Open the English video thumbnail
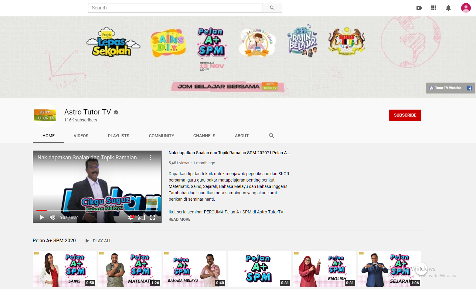Viewport: 476px width, 289px height. pos(325,269)
